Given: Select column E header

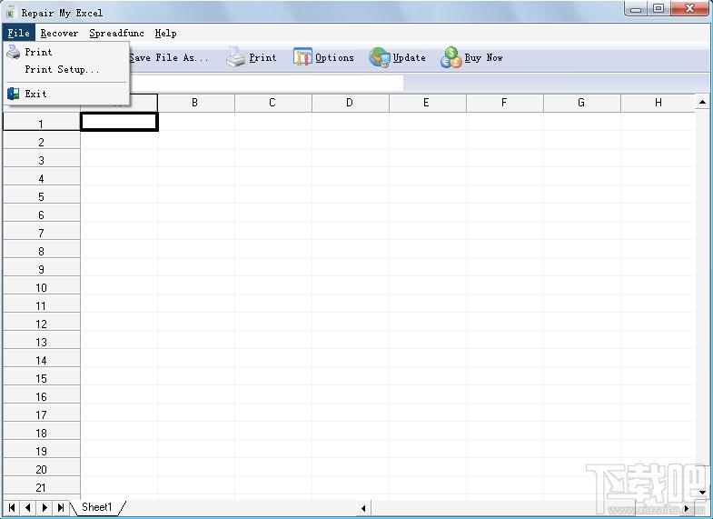Looking at the screenshot, I should [x=428, y=103].
